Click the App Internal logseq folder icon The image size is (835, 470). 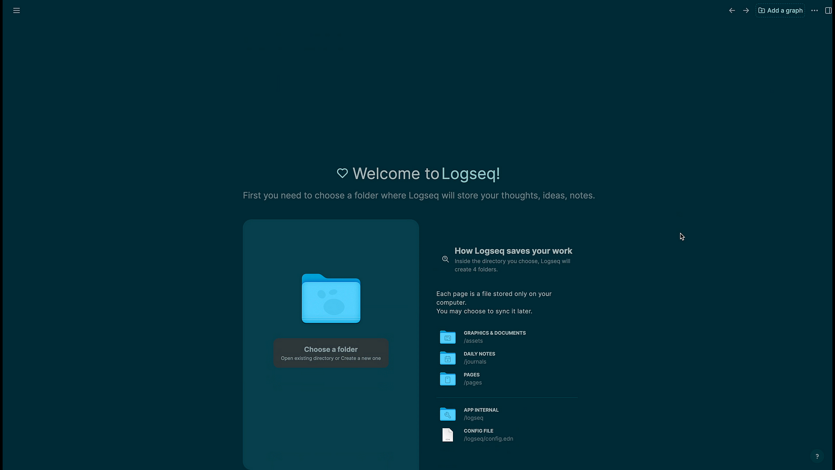448,414
